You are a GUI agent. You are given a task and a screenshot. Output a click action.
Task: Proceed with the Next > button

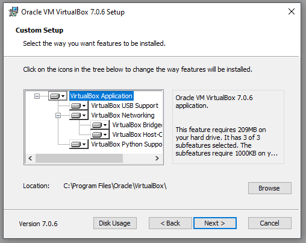click(x=215, y=223)
